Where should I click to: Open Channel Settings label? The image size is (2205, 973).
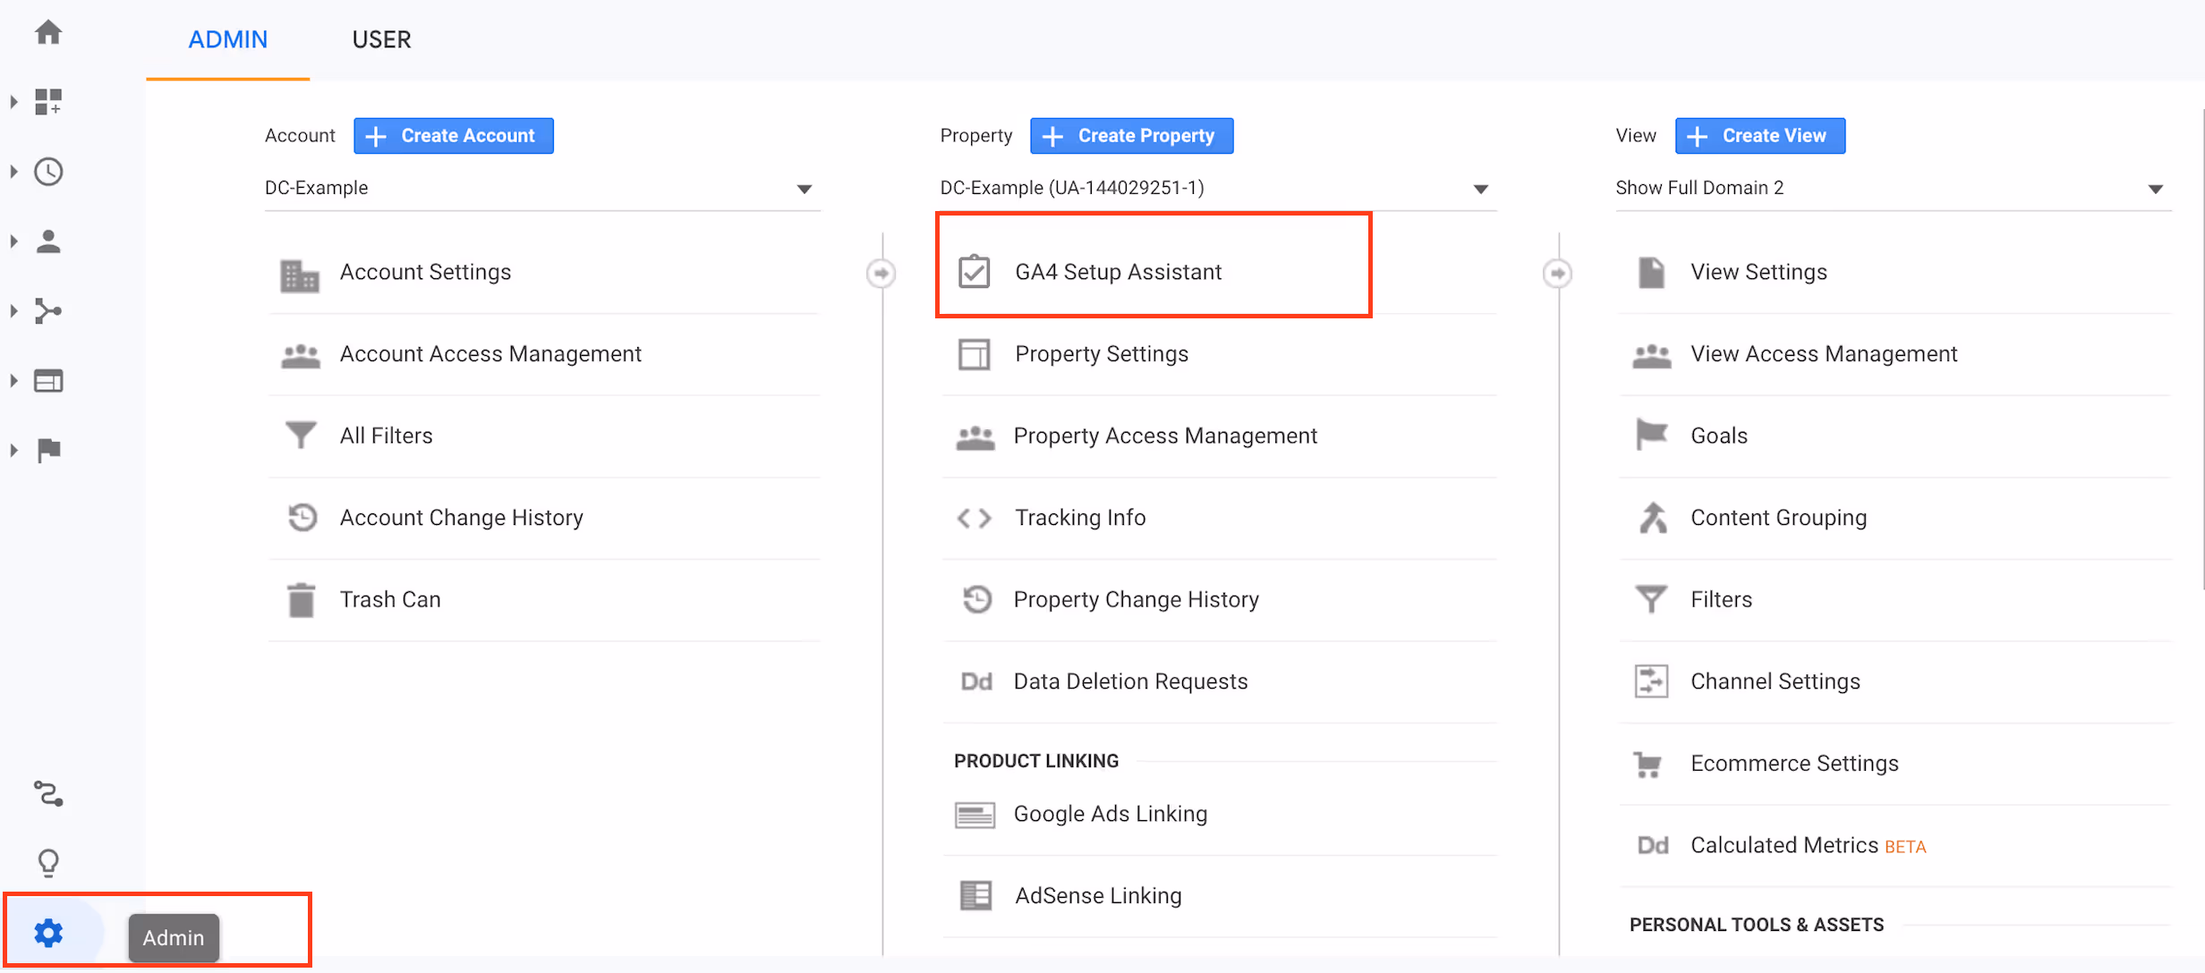click(1775, 681)
